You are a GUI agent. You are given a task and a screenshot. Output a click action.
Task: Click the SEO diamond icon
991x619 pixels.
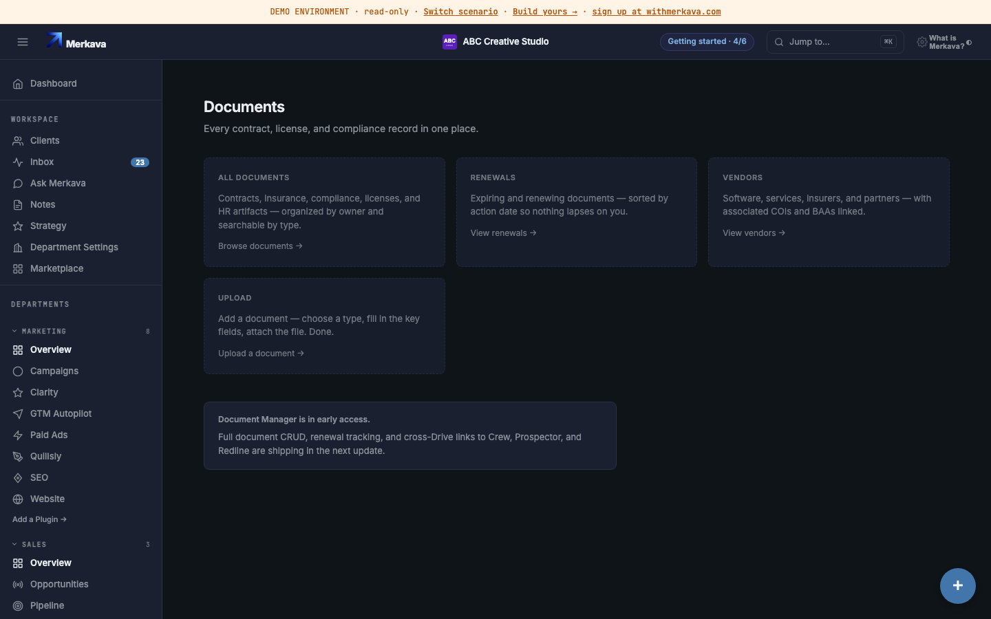pos(18,478)
